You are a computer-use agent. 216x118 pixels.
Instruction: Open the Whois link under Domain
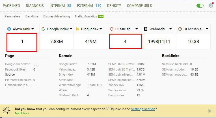(x=63, y=90)
